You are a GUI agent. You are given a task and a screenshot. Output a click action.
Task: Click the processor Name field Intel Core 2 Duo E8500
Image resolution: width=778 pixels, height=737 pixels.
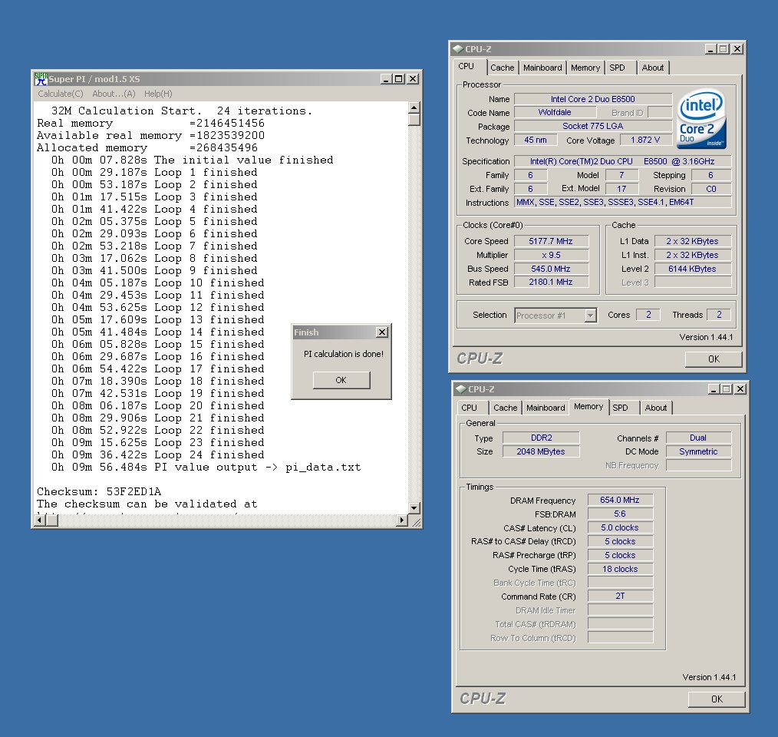(x=593, y=99)
